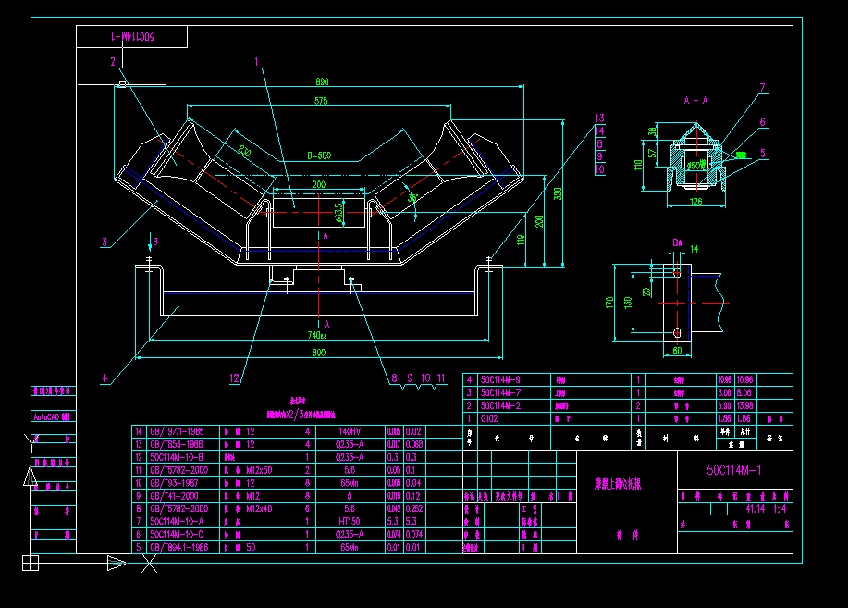Click balloon callout 4 near the base channel
The height and width of the screenshot is (608, 848).
pyautogui.click(x=104, y=376)
